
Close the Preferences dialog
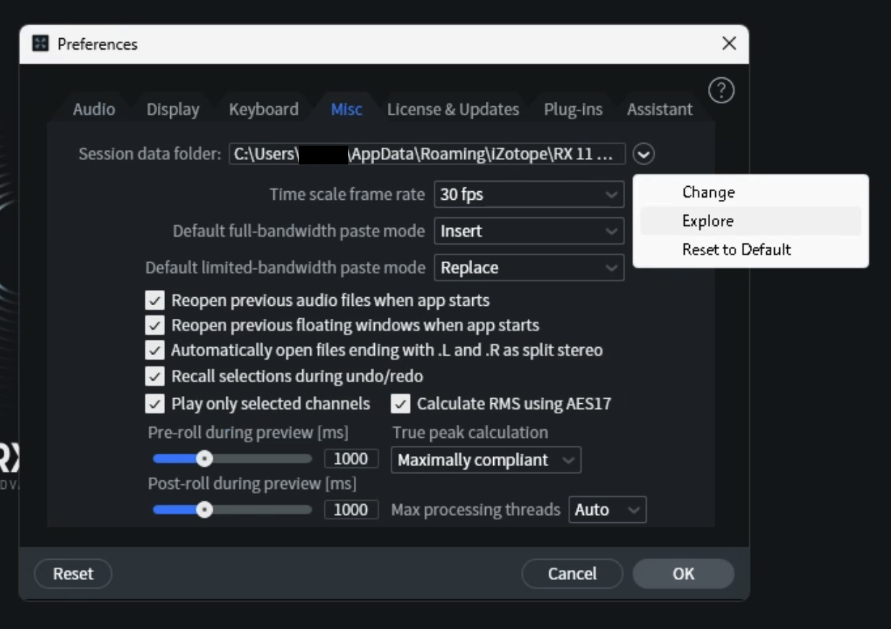[729, 43]
